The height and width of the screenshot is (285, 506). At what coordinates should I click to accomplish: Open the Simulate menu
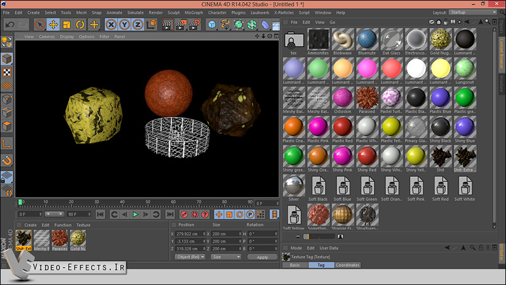coord(135,13)
